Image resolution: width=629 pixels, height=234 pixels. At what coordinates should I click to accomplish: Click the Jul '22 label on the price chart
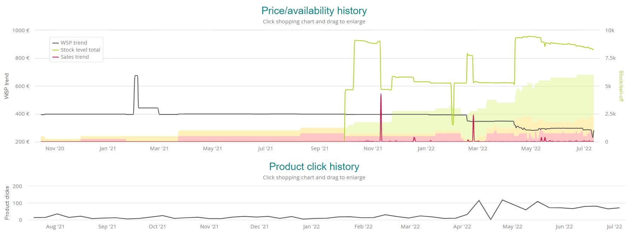[584, 148]
